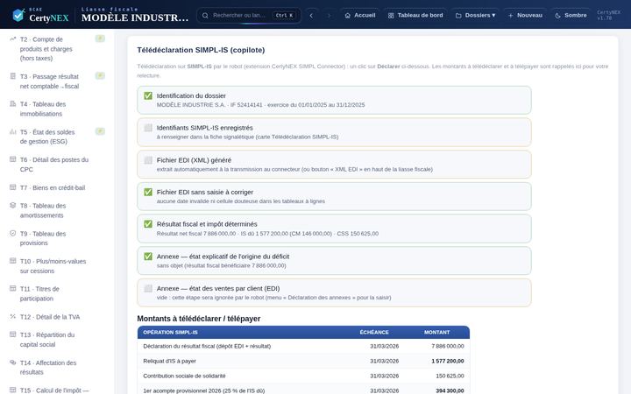Toggle the Identifiants SIMPL-IS enregistrés checkbox

click(148, 128)
